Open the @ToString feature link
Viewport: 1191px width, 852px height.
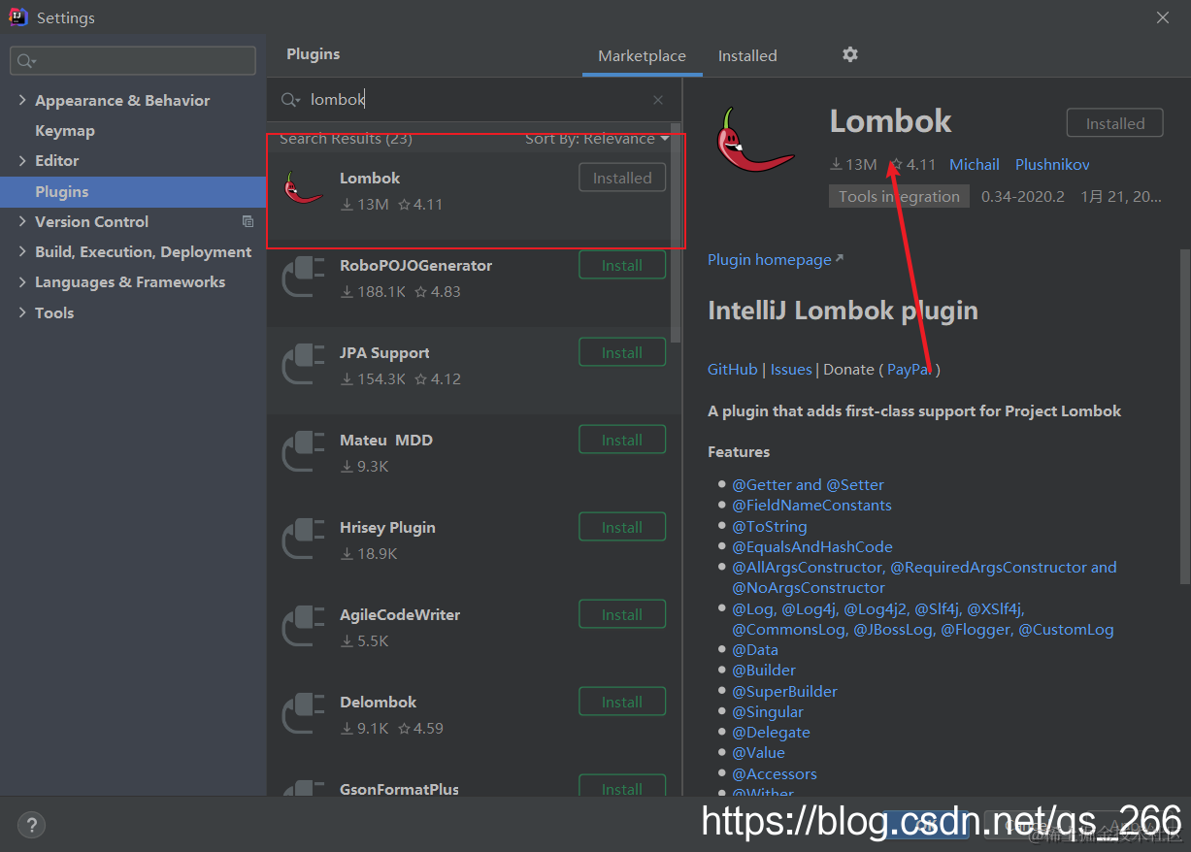click(770, 526)
